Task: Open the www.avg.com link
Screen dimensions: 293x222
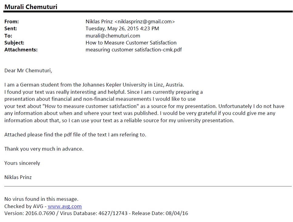Action: click(65, 206)
